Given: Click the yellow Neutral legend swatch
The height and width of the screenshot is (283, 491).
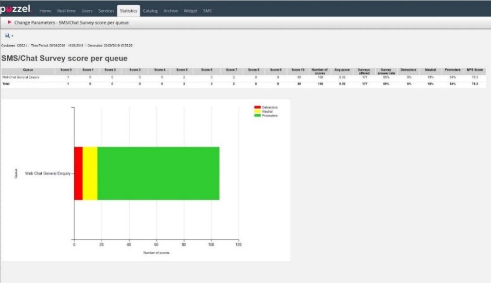Looking at the screenshot, I should (x=257, y=111).
